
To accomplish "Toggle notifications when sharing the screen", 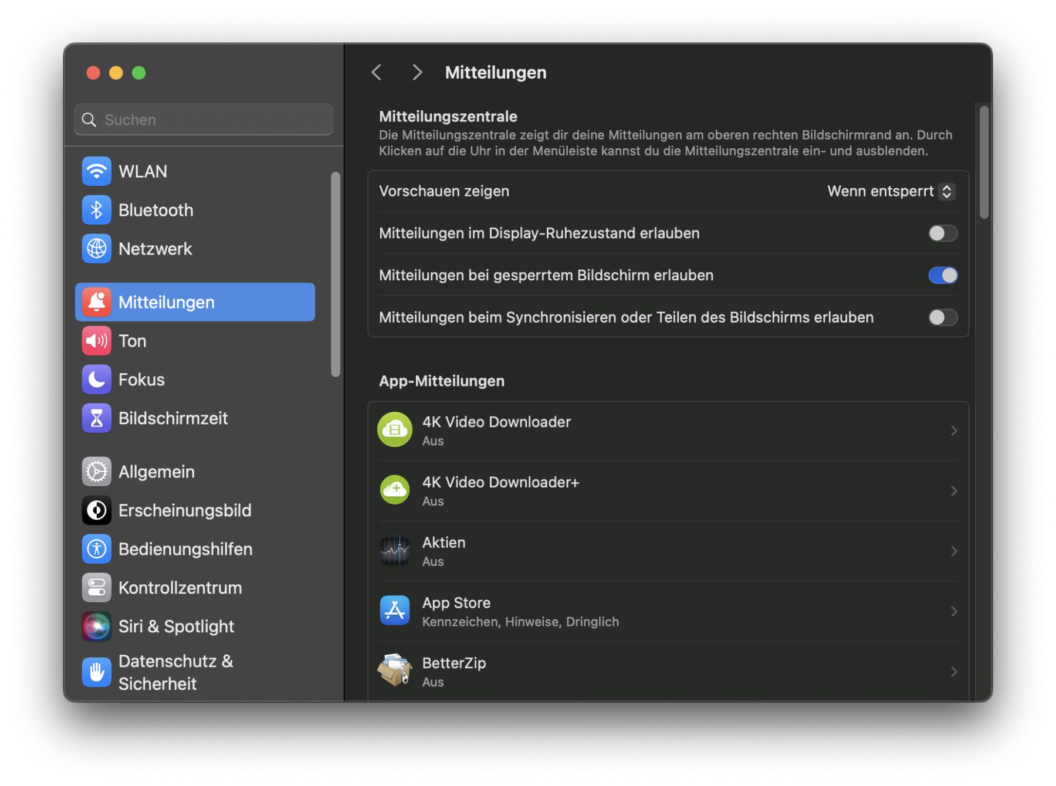I will click(942, 317).
